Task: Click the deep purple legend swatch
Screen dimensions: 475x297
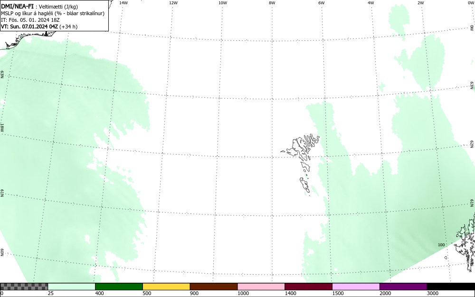Action: click(x=403, y=287)
